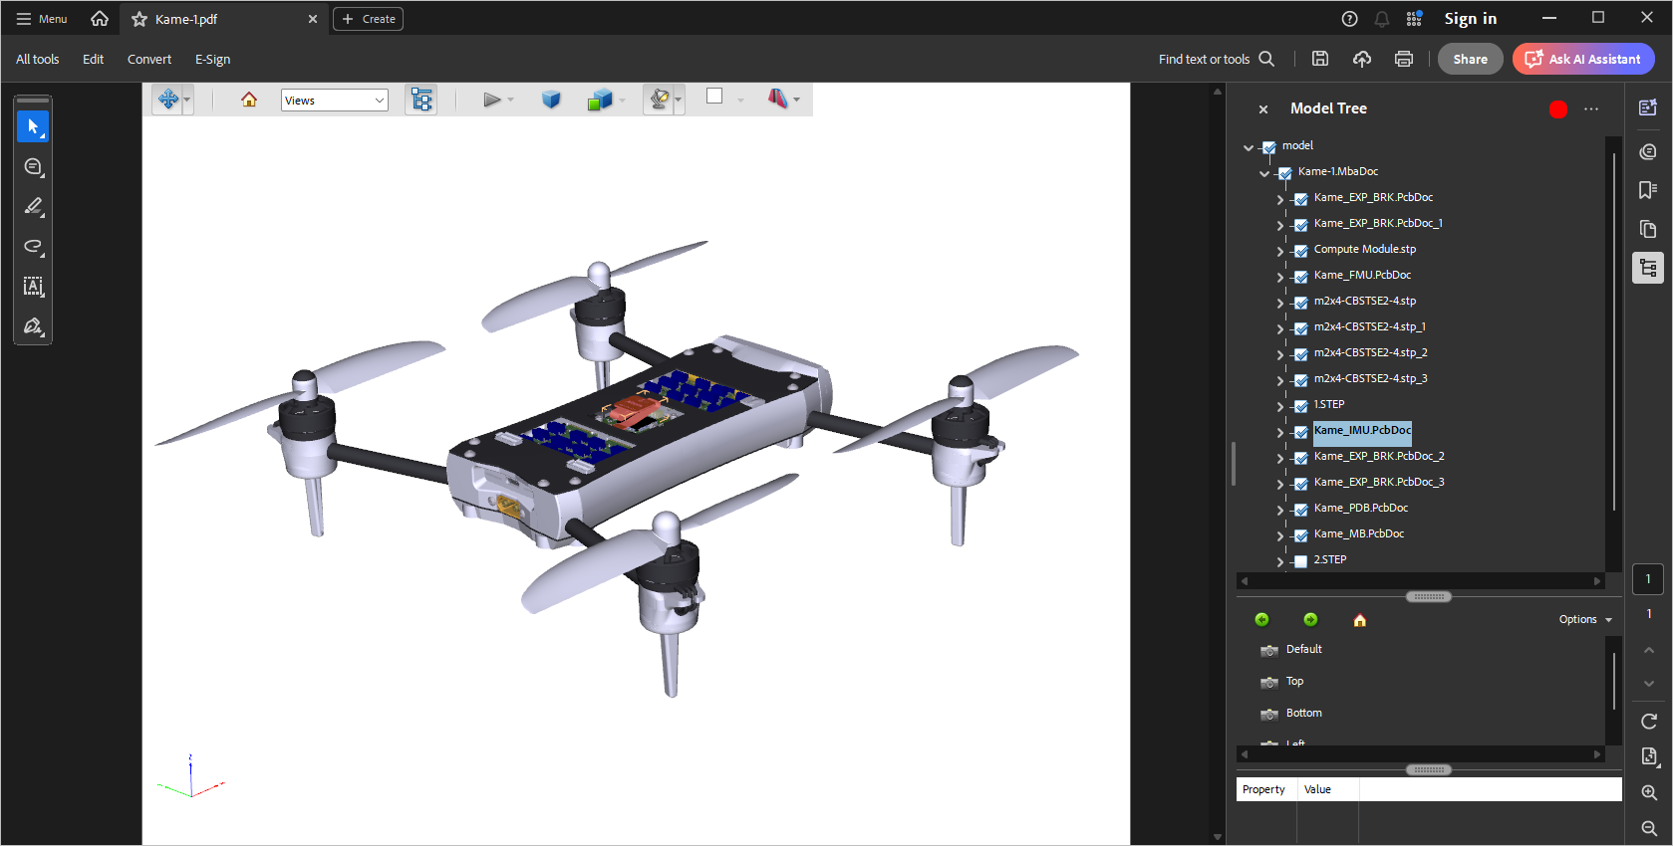
Task: Open the Options dropdown in views panel
Action: 1584,619
